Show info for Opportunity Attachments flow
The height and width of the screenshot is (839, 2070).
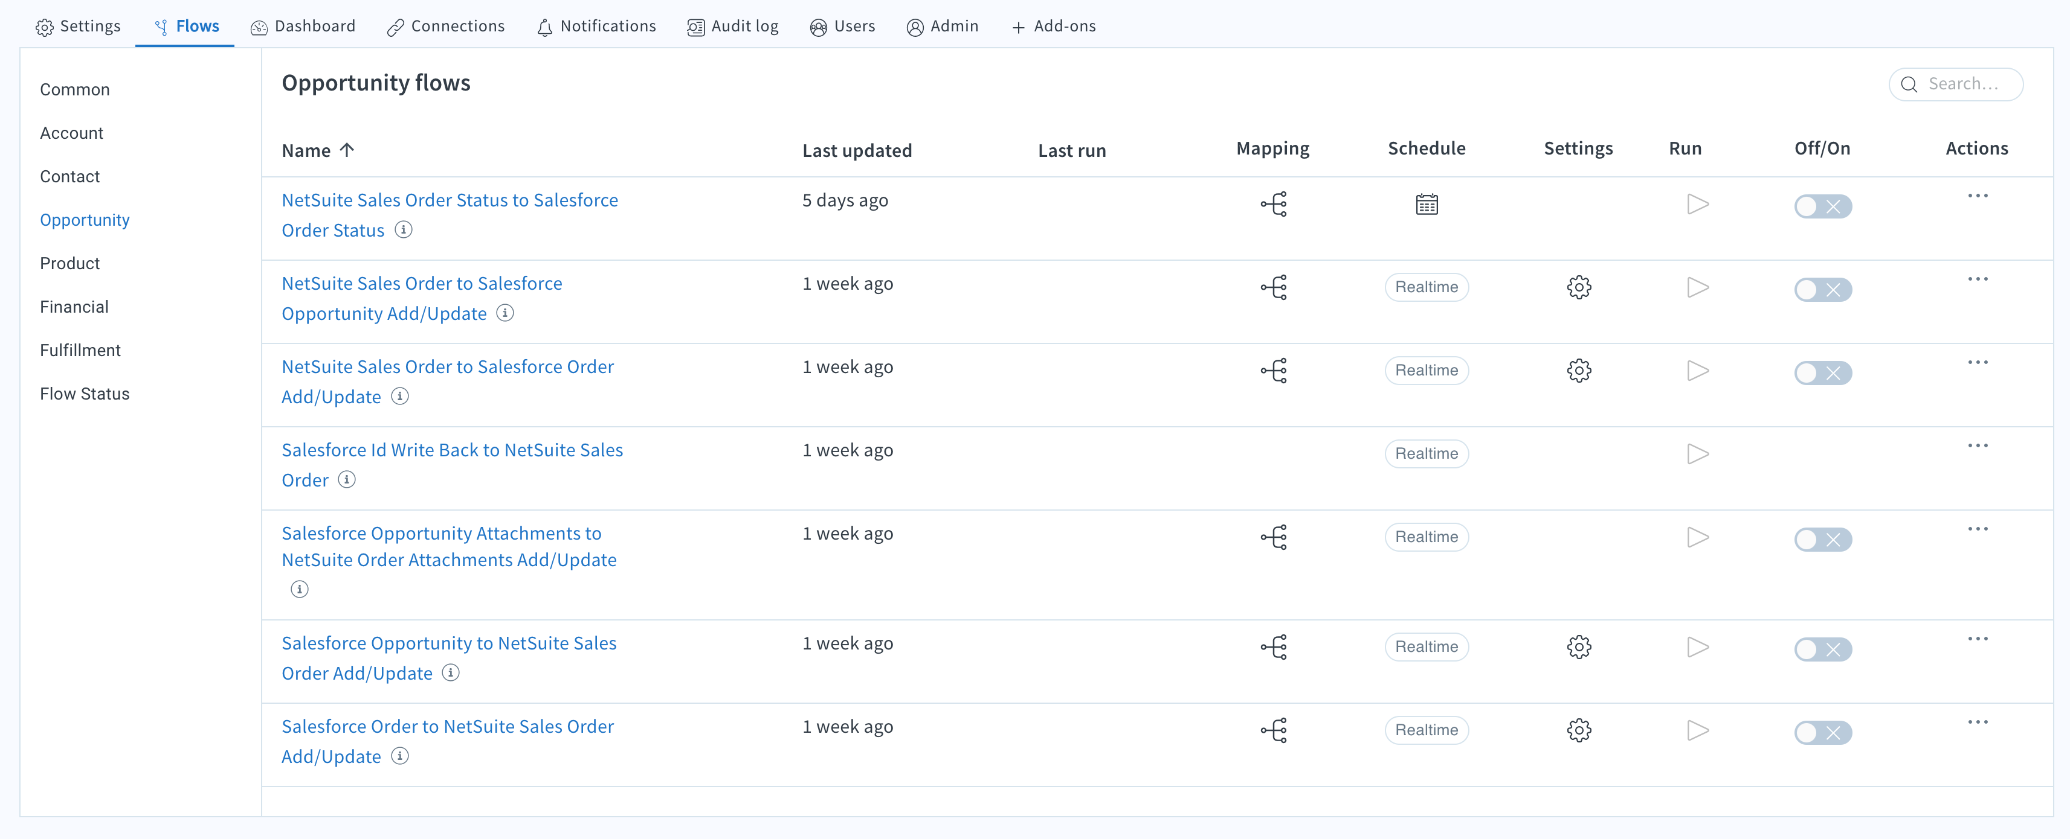coord(299,589)
